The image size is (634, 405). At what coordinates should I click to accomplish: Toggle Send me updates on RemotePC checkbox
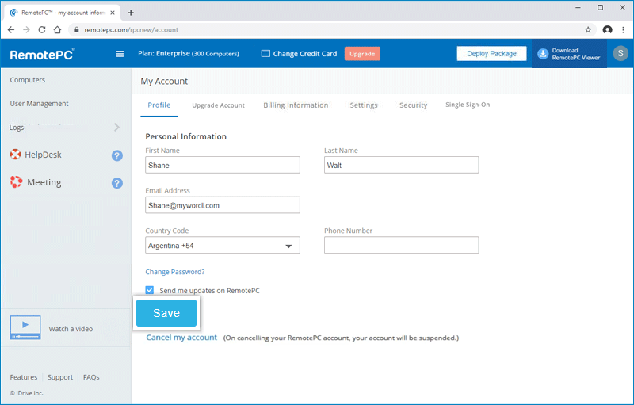coord(150,290)
